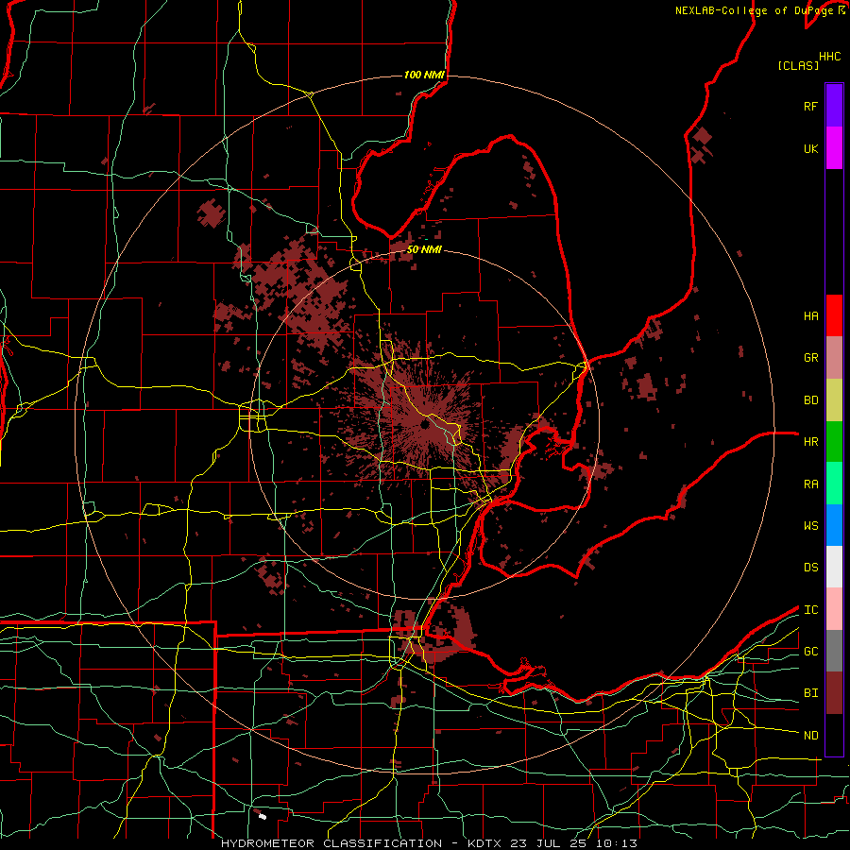Click the '100 NMI' range ring label
850x850 pixels.
pos(424,75)
